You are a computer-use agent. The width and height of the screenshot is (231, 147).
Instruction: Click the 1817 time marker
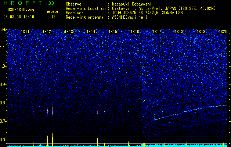pos(157,32)
